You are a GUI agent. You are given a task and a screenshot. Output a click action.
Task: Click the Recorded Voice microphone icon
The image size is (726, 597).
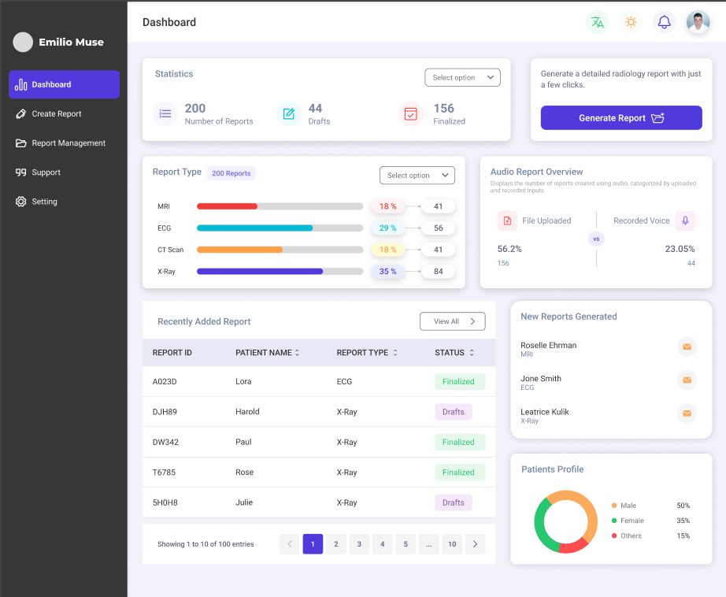tap(685, 221)
